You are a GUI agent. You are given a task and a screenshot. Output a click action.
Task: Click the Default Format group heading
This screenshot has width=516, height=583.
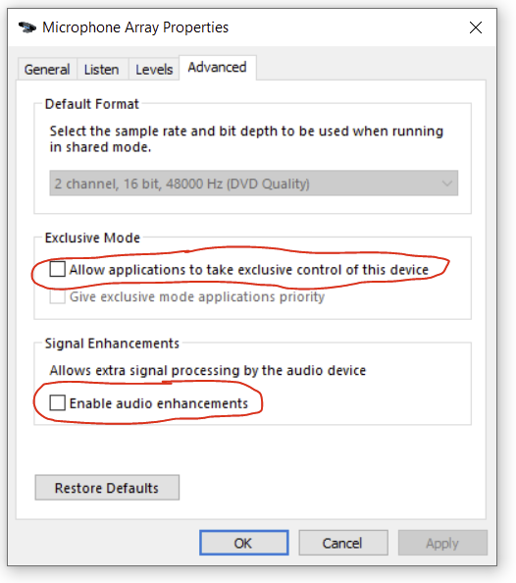(92, 104)
